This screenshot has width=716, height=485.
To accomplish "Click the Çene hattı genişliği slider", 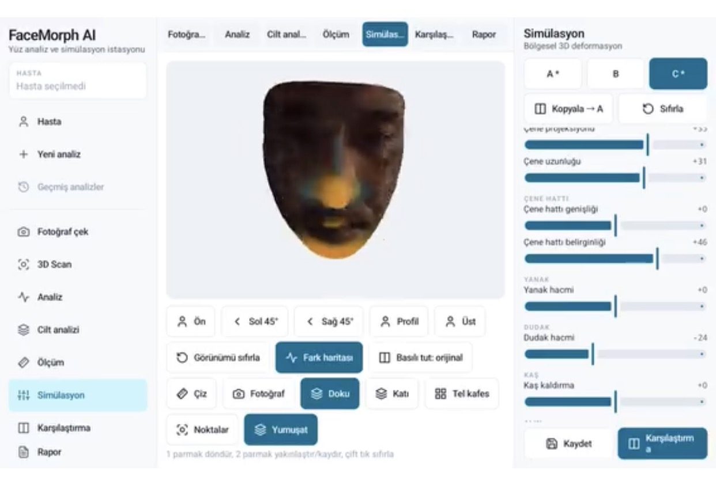I will tap(615, 225).
